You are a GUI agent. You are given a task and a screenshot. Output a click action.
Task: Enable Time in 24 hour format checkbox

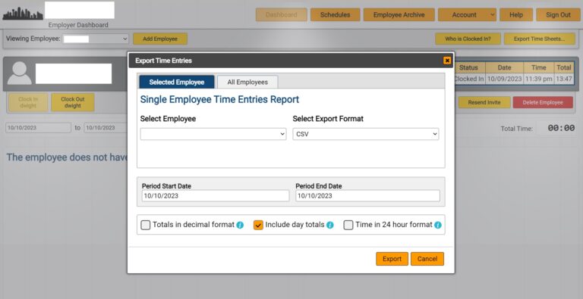(x=348, y=225)
